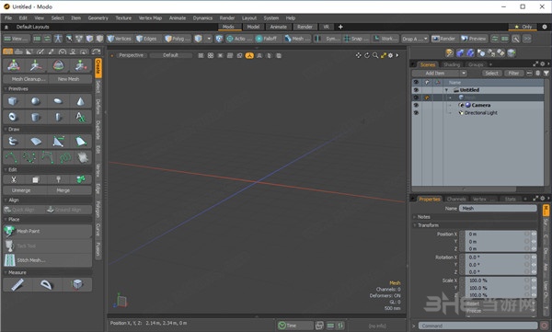
Task: Select the Torus primitive tool
Action: 13,117
